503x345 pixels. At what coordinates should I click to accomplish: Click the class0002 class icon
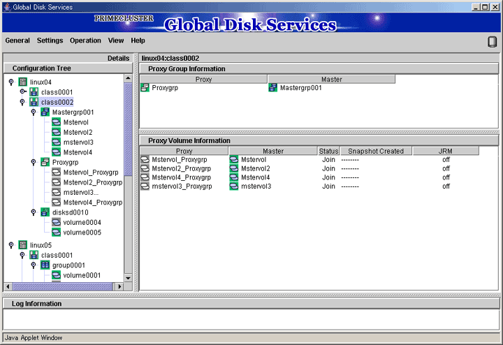34,102
